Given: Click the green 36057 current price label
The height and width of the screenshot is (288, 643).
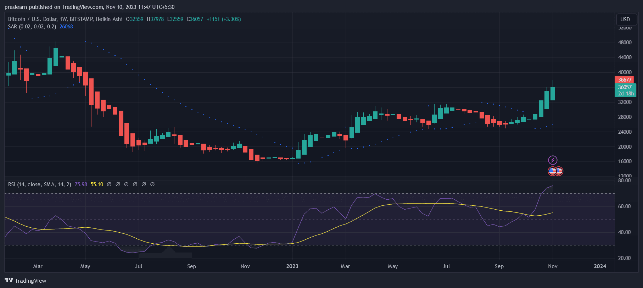Looking at the screenshot, I should 625,87.
